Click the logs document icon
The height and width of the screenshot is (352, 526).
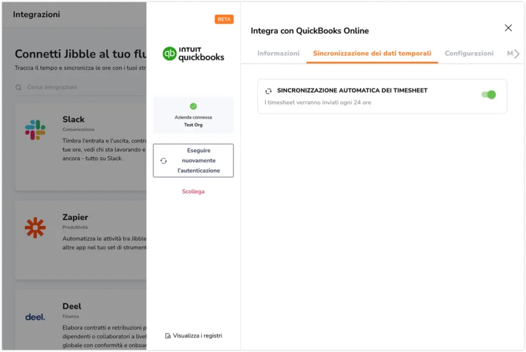coord(168,336)
